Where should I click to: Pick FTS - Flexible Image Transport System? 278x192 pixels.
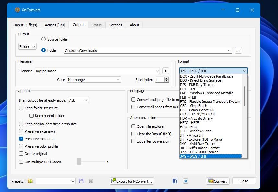[211, 102]
